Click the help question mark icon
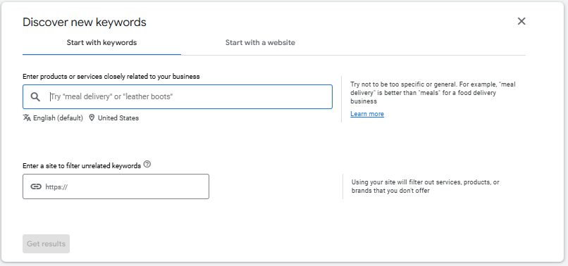Image resolution: width=568 pixels, height=266 pixels. tap(147, 164)
